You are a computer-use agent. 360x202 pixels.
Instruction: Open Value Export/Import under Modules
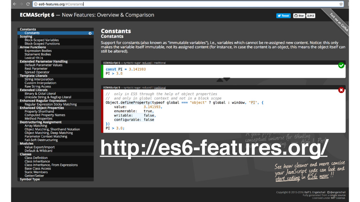click(x=39, y=147)
